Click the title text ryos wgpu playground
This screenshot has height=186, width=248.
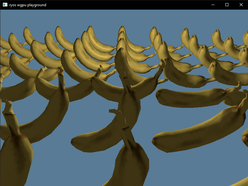pyautogui.click(x=27, y=5)
